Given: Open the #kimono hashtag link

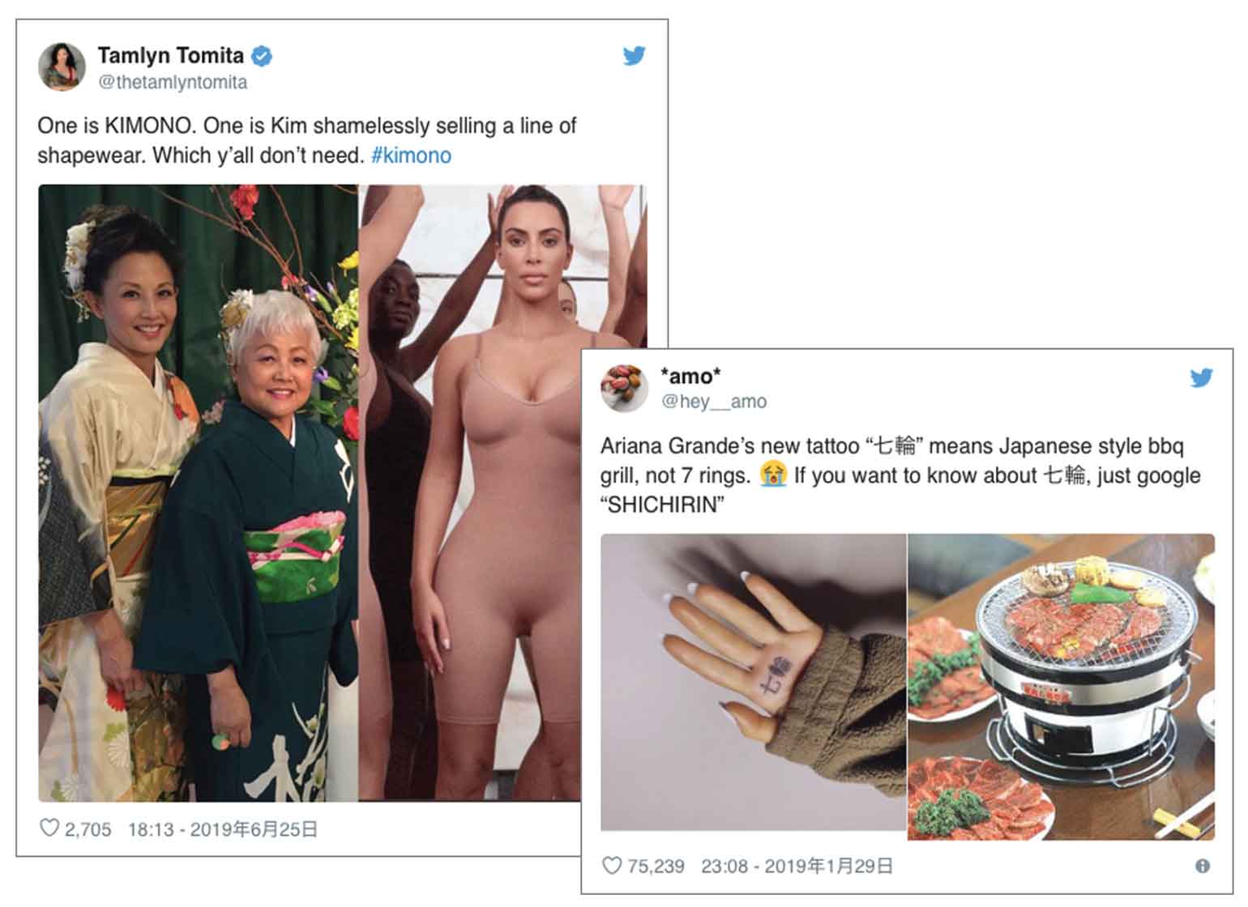Looking at the screenshot, I should click(411, 155).
